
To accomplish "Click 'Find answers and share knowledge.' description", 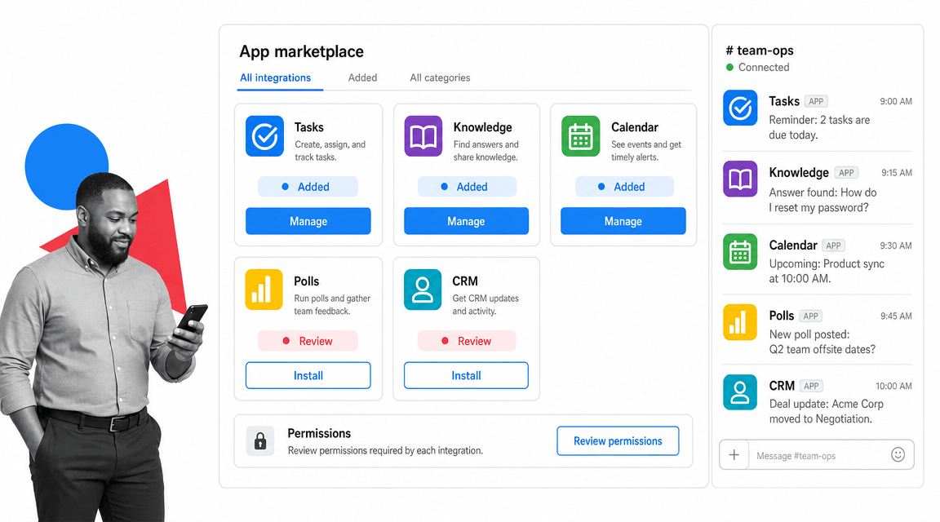I will (x=486, y=151).
